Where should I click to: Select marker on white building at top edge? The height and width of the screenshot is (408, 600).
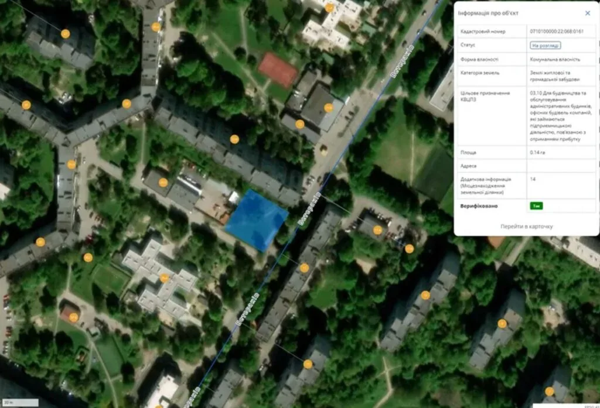tap(330, 8)
